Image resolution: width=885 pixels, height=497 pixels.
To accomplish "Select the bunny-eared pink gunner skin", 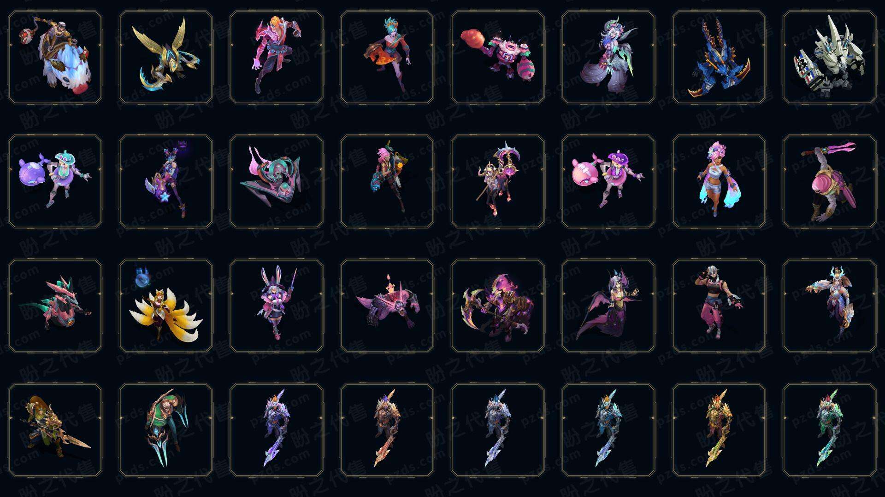I will point(277,306).
